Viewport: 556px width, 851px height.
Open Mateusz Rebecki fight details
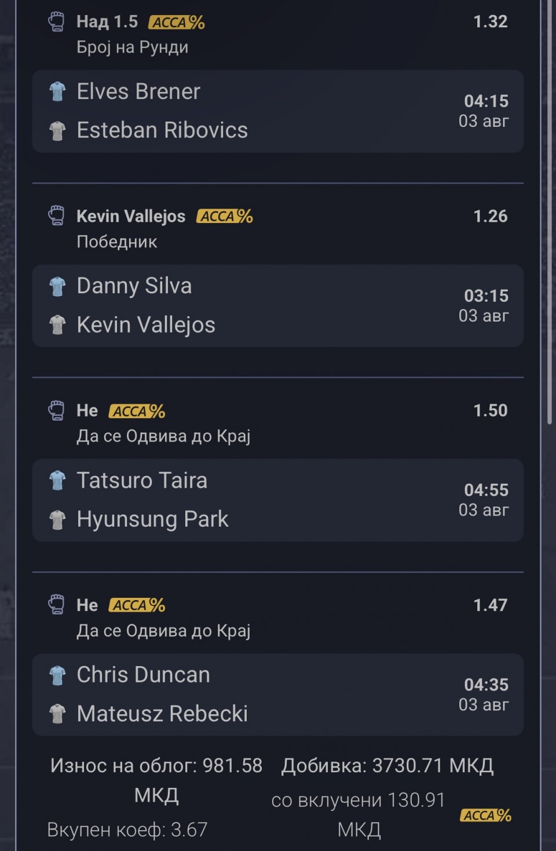click(278, 695)
